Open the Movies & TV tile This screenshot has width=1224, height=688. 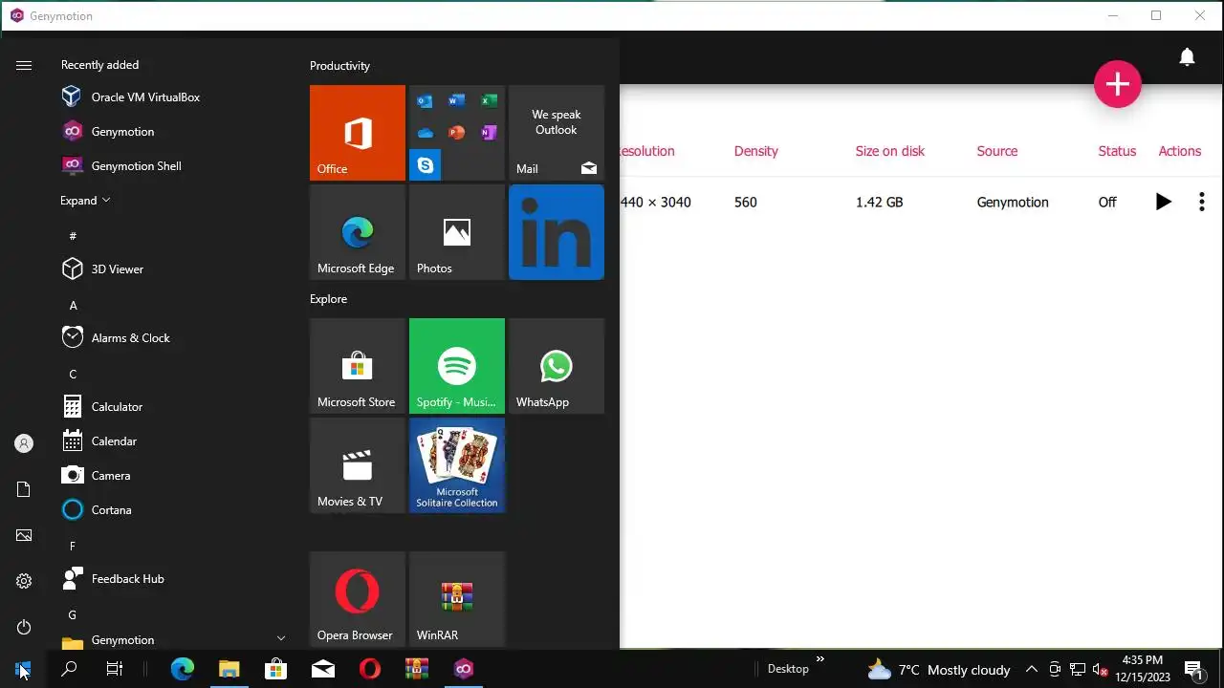point(358,465)
